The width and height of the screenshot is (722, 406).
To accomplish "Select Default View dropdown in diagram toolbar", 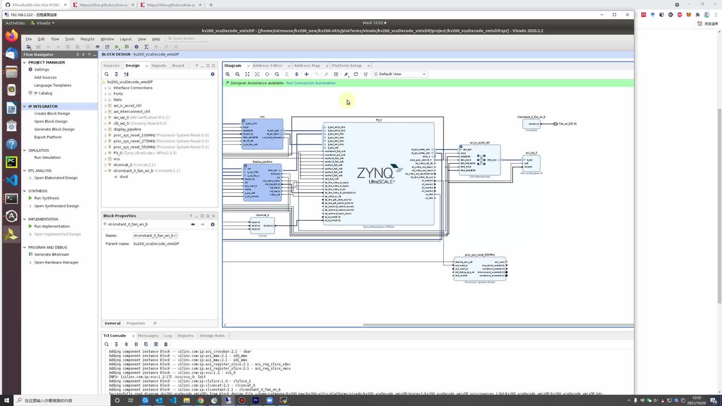I will (399, 74).
